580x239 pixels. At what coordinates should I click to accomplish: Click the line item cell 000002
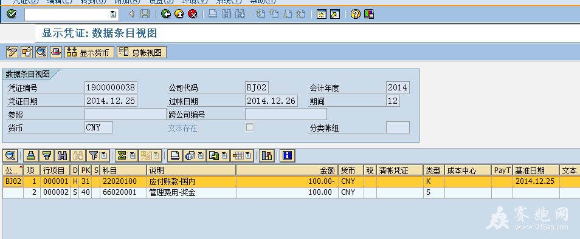tap(55, 192)
